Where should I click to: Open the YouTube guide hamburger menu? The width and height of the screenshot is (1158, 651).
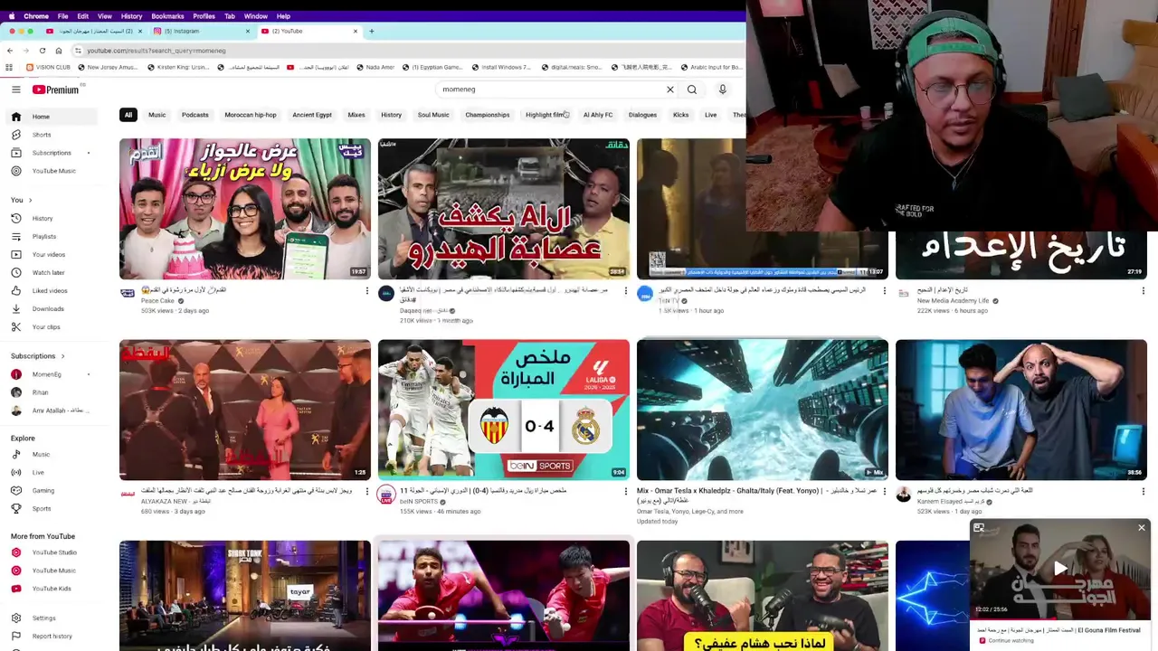(x=15, y=90)
